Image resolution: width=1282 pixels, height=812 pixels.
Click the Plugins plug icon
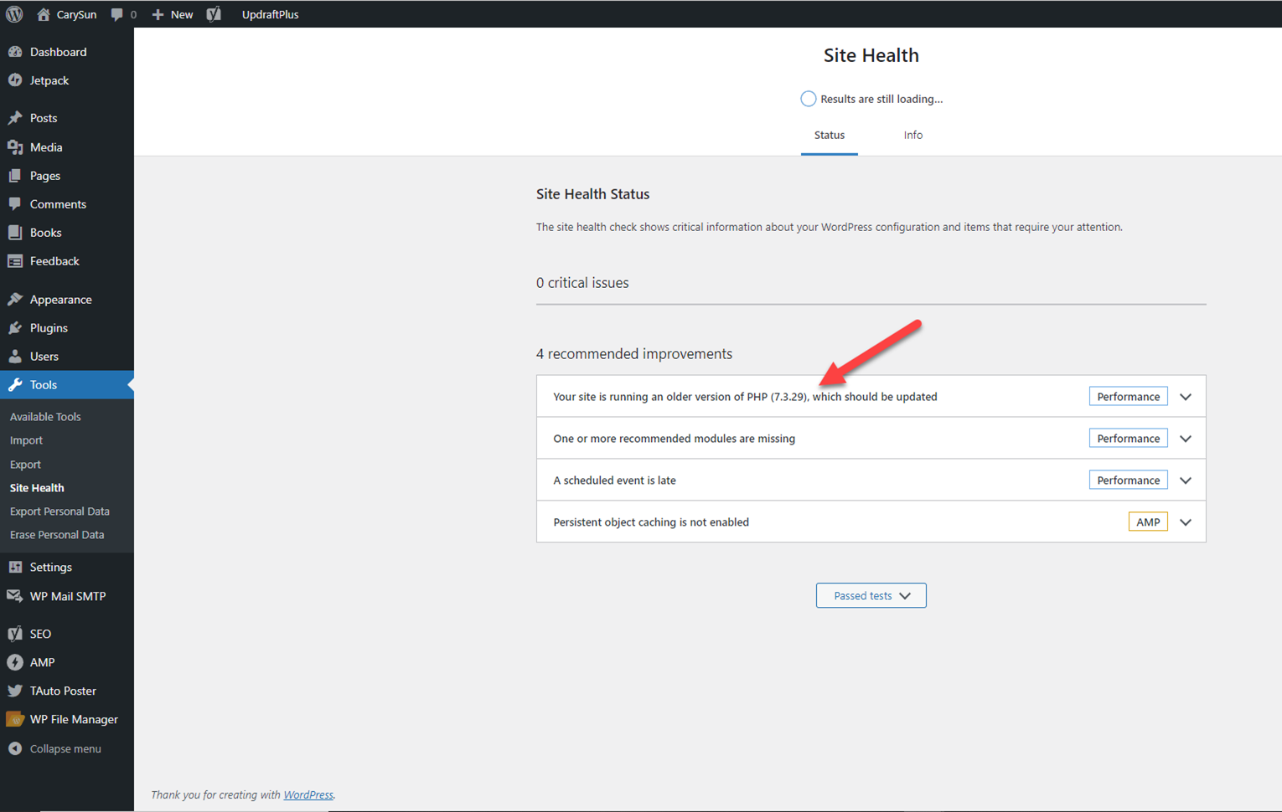tap(15, 328)
